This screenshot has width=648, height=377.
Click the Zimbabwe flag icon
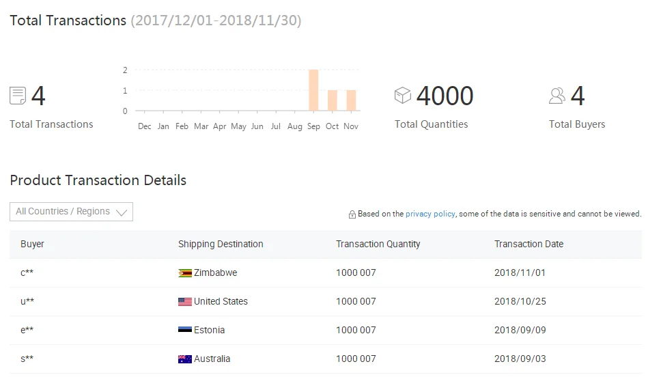(x=185, y=273)
